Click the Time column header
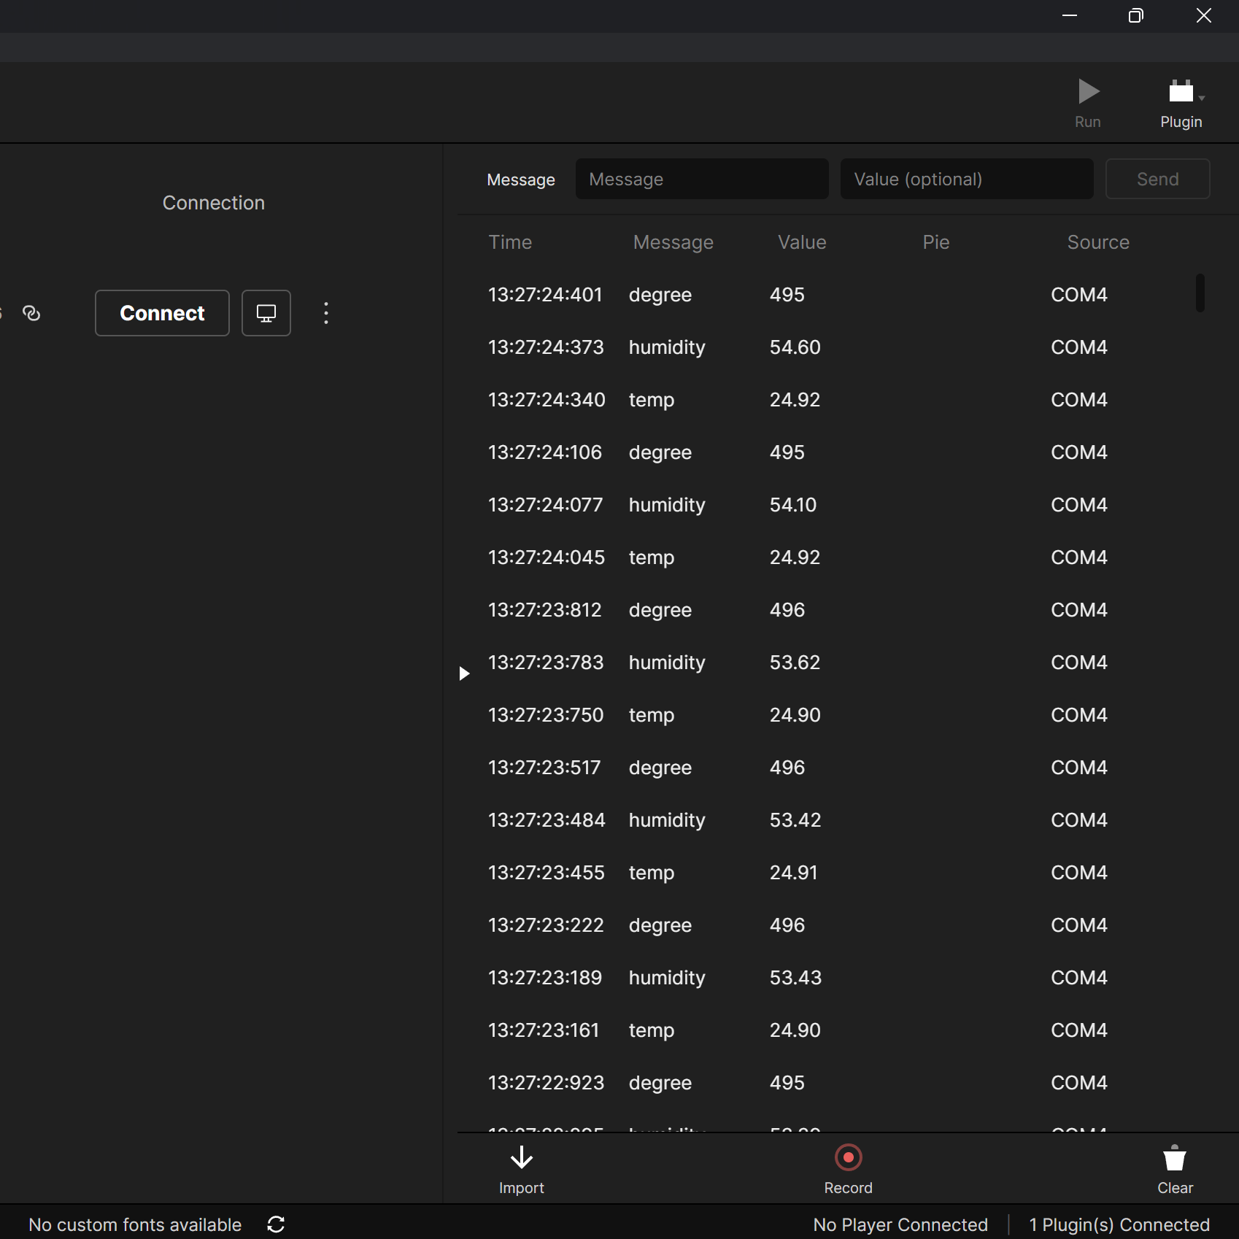This screenshot has width=1239, height=1239. [510, 242]
